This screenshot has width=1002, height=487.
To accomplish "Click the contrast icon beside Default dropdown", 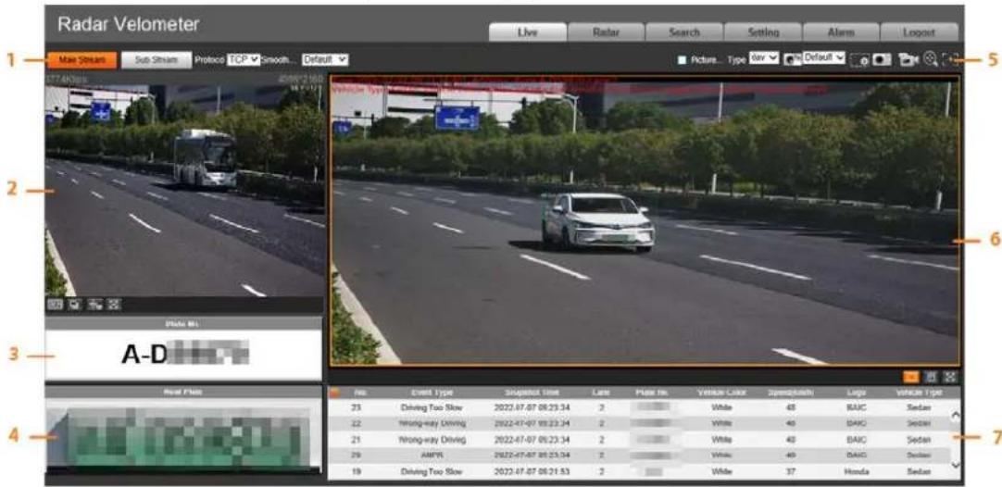I will point(793,59).
